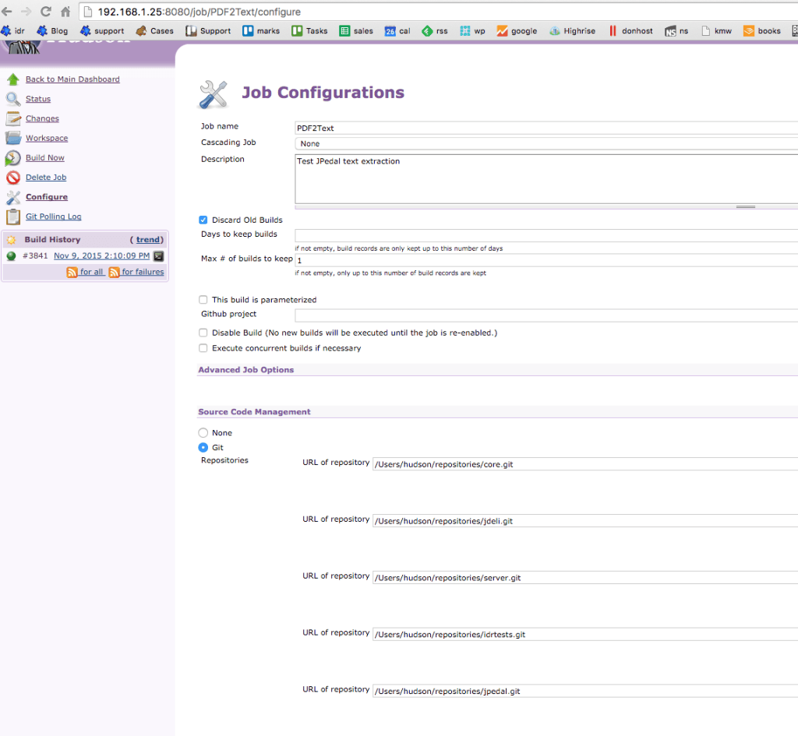The image size is (798, 736).
Task: Open the Cascading Job dropdown
Action: click(x=546, y=143)
